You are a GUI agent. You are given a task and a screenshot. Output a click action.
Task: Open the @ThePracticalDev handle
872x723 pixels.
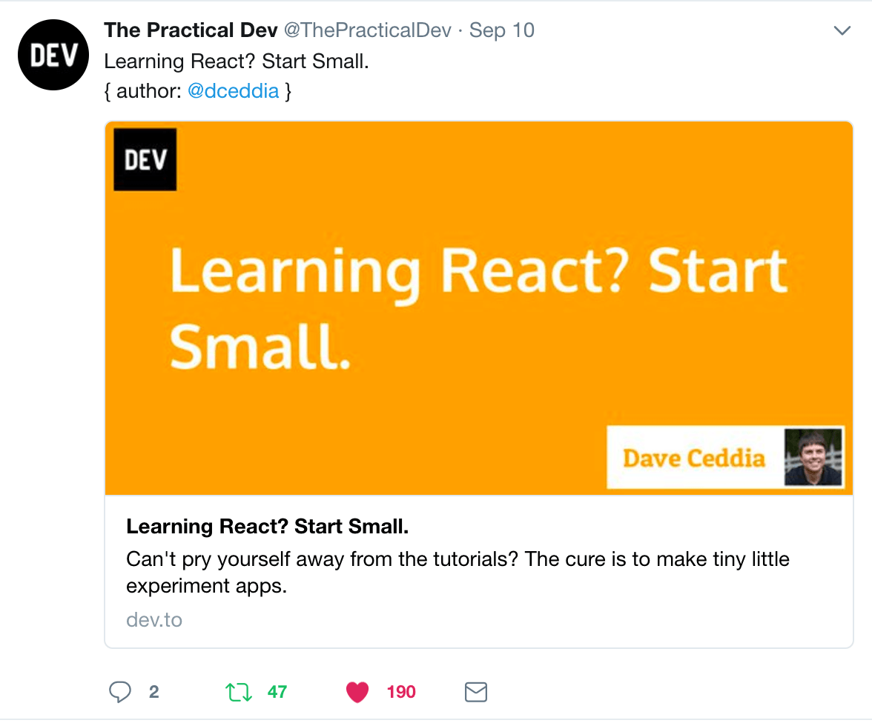(368, 30)
